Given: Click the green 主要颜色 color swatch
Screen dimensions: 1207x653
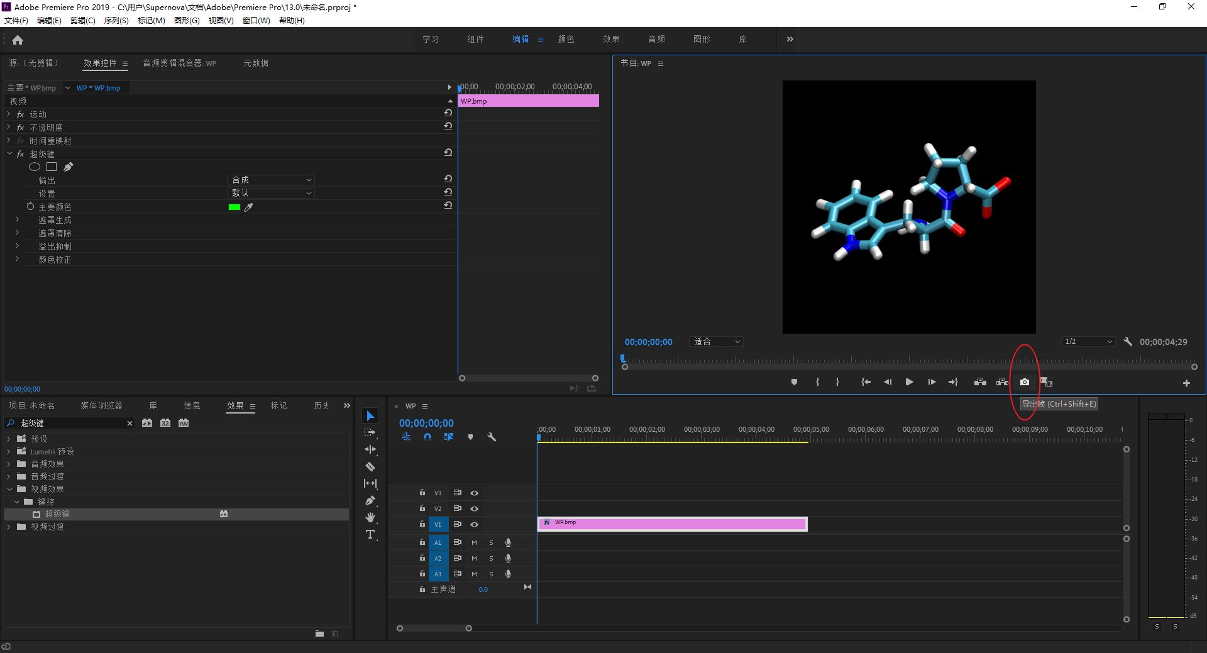Looking at the screenshot, I should 234,207.
